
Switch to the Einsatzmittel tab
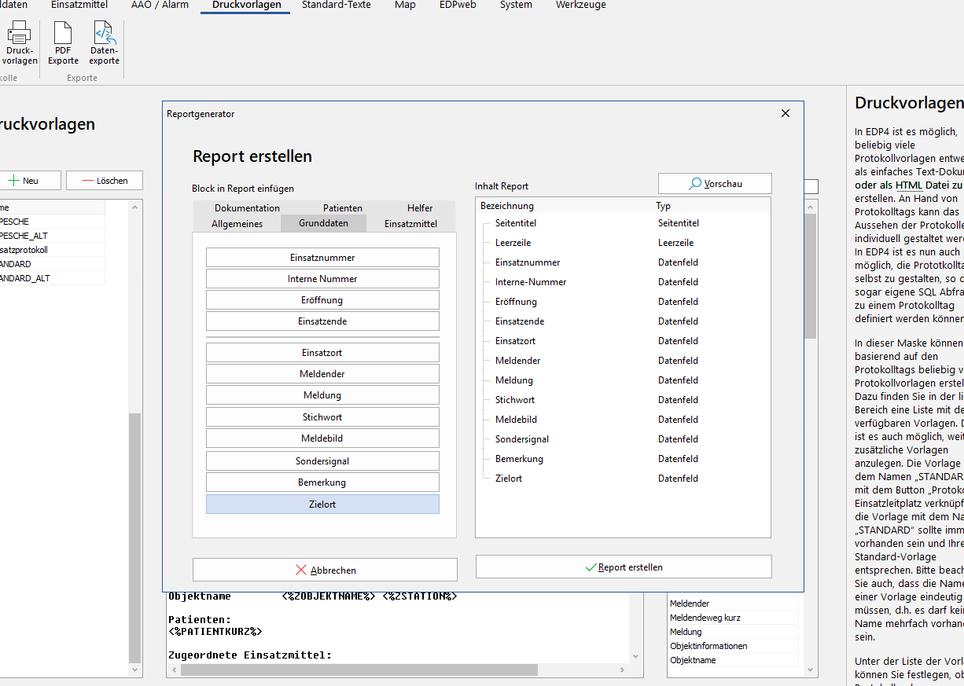point(410,224)
